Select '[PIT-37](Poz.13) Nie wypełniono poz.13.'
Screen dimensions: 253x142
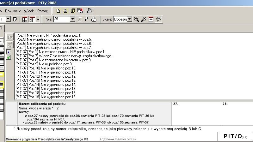(46, 80)
